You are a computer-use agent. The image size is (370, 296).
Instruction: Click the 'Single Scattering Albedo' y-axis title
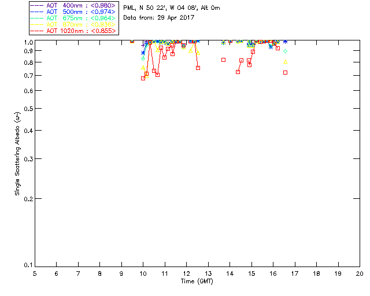click(x=17, y=154)
